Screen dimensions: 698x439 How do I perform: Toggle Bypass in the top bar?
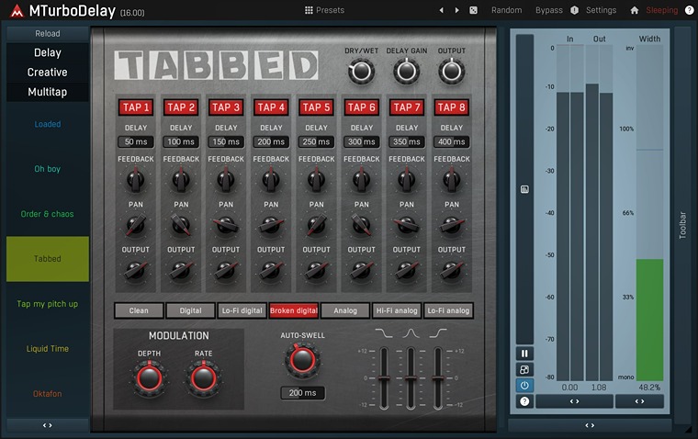pos(549,10)
